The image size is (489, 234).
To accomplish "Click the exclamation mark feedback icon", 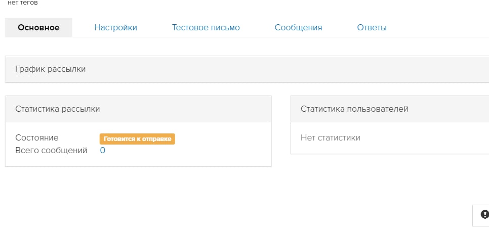I will click(484, 214).
